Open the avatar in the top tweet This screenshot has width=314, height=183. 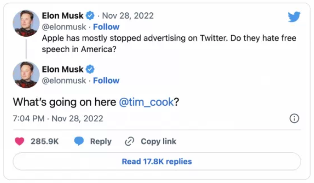pyautogui.click(x=26, y=23)
